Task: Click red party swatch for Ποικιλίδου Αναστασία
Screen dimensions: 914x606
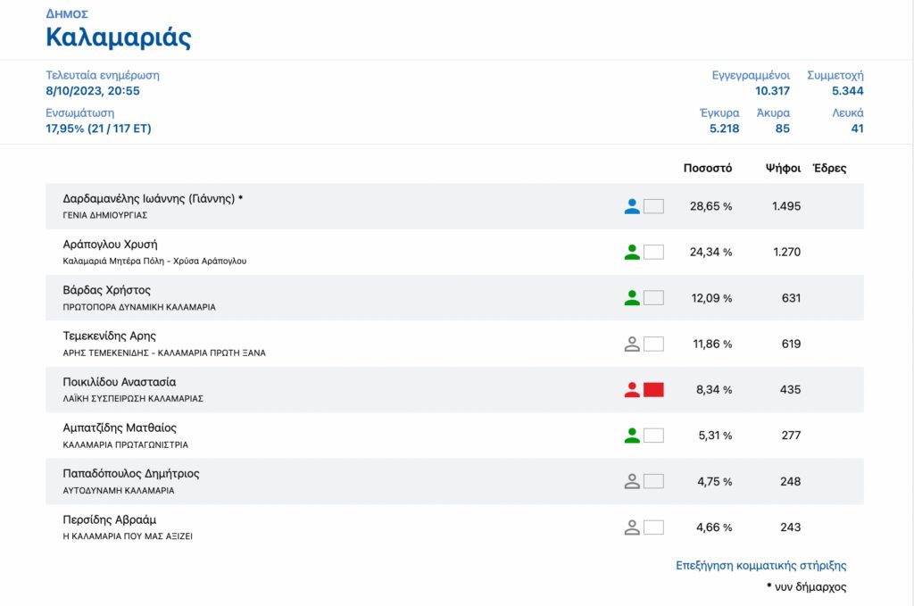Action: (653, 390)
